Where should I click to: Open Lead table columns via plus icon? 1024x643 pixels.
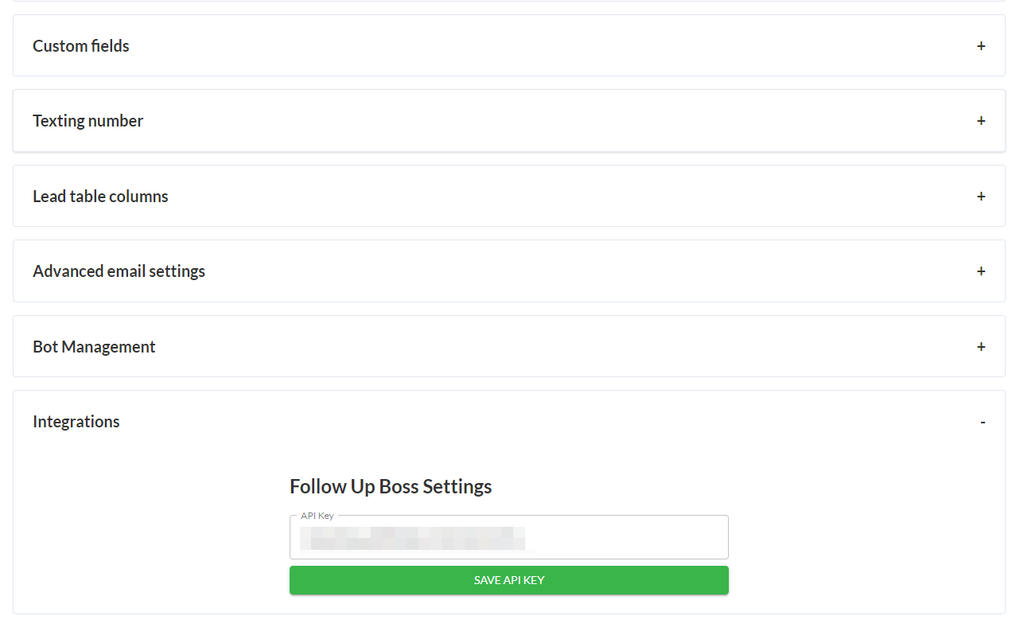[x=981, y=197]
